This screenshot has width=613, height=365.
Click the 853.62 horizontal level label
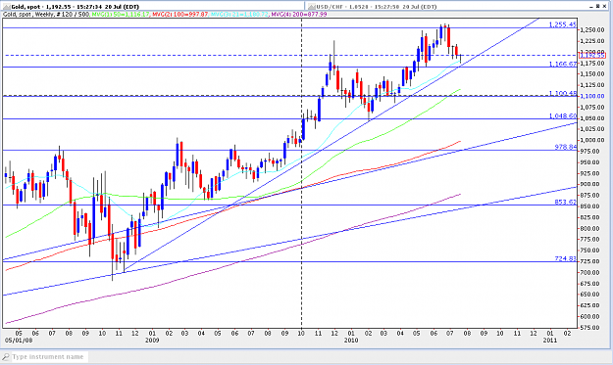click(565, 202)
